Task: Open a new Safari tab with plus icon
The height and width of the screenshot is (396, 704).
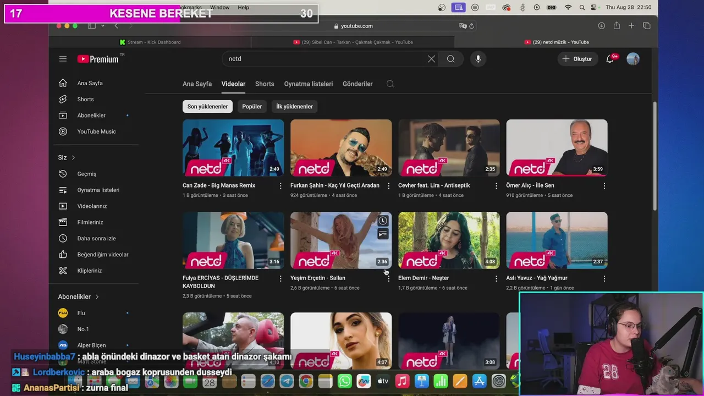Action: tap(631, 26)
